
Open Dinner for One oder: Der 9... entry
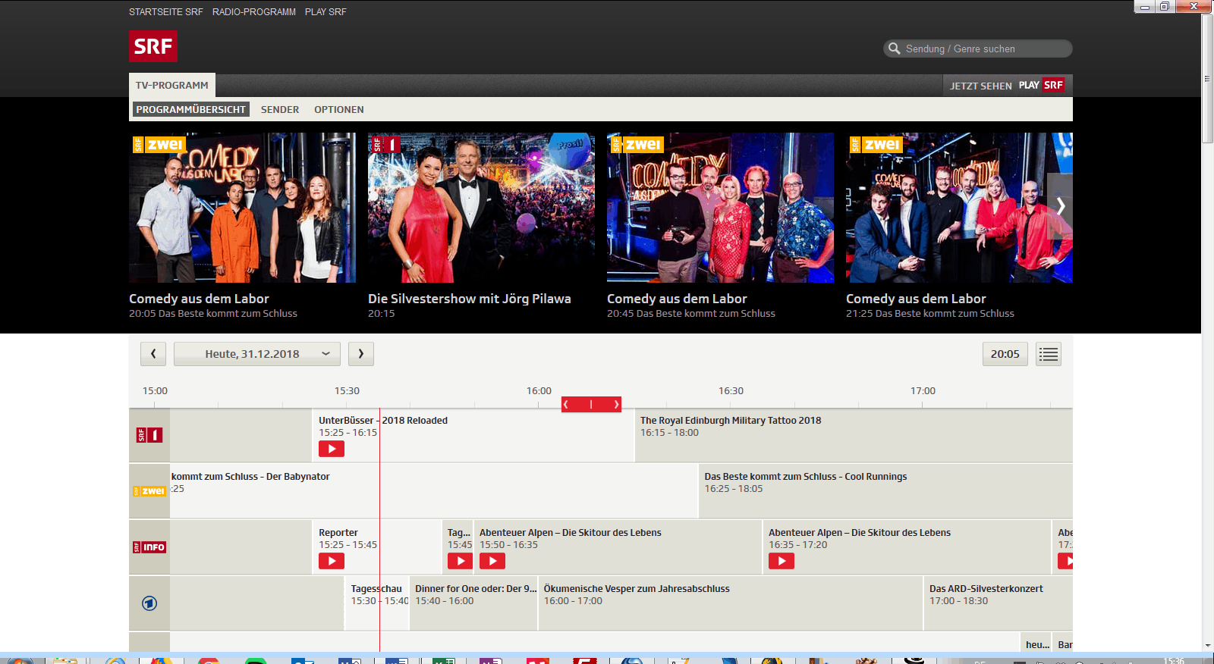click(476, 589)
